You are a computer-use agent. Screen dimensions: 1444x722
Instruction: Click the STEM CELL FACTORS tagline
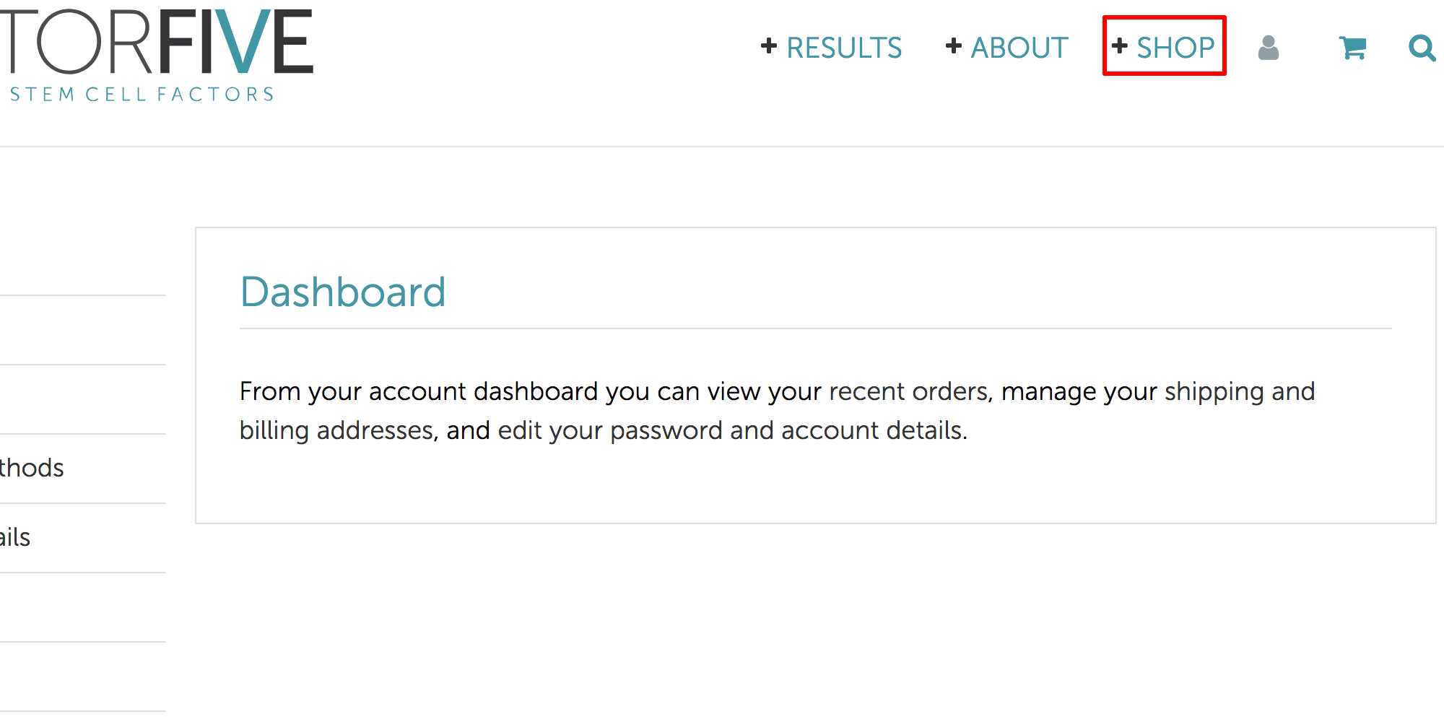(x=142, y=95)
